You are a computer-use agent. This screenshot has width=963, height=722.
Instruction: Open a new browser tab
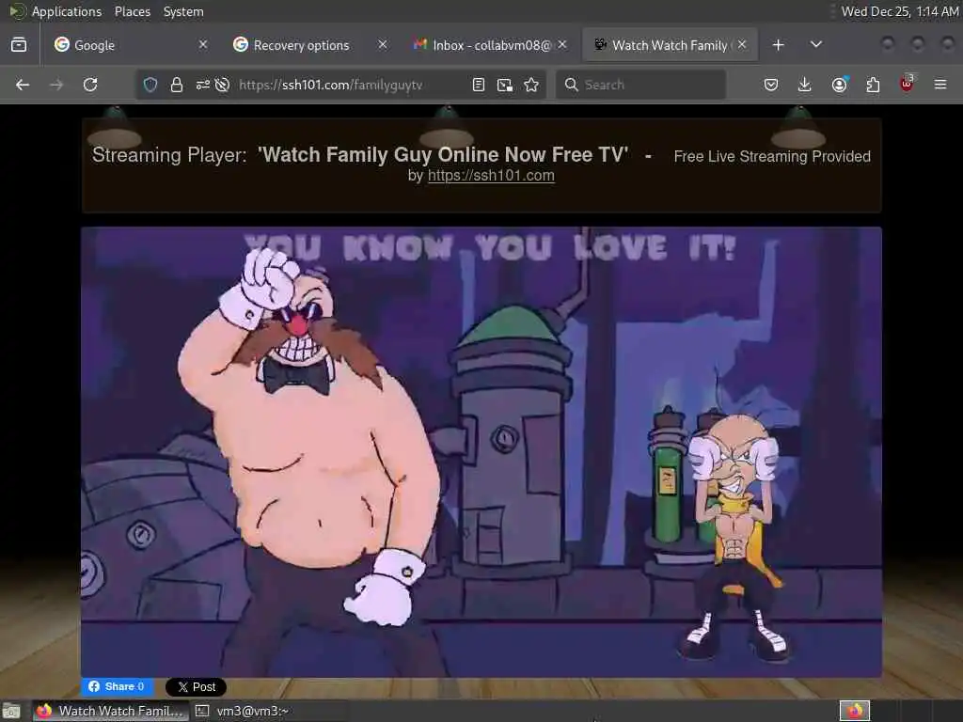[x=778, y=45]
